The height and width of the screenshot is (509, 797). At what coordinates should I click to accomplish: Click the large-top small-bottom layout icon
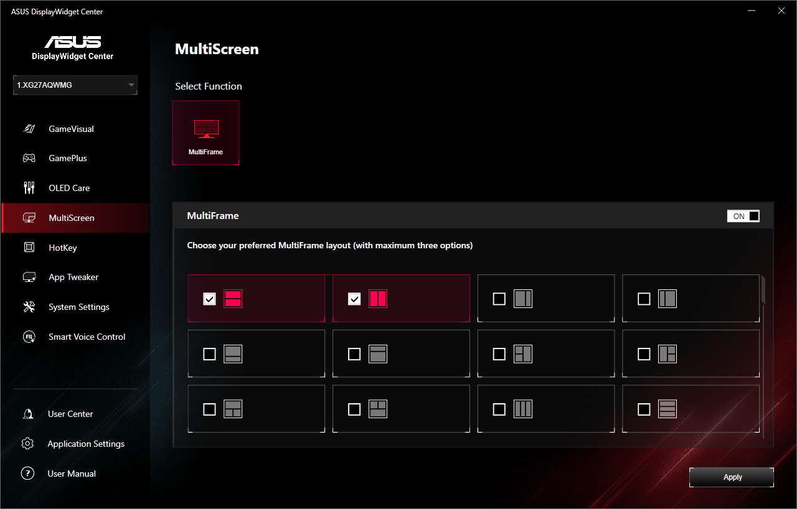pos(233,354)
